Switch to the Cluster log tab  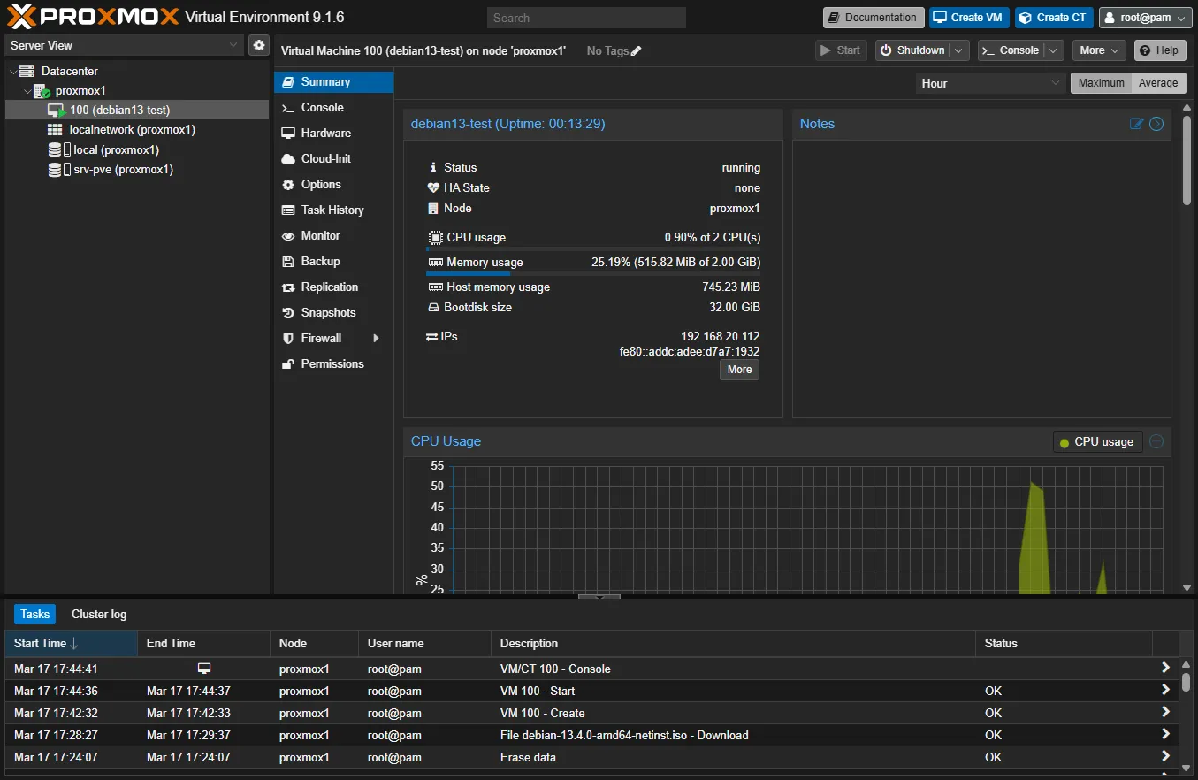(99, 615)
